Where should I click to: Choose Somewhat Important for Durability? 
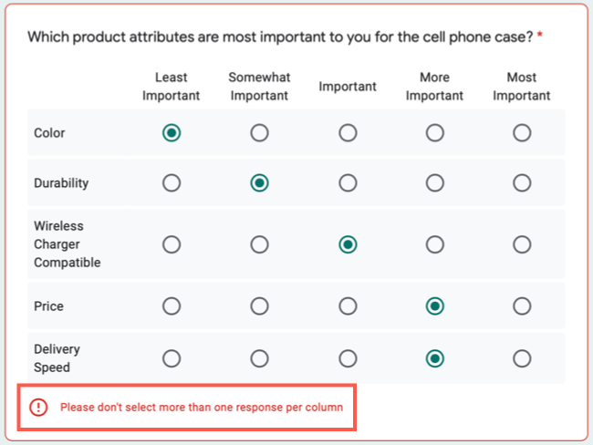[x=260, y=183]
